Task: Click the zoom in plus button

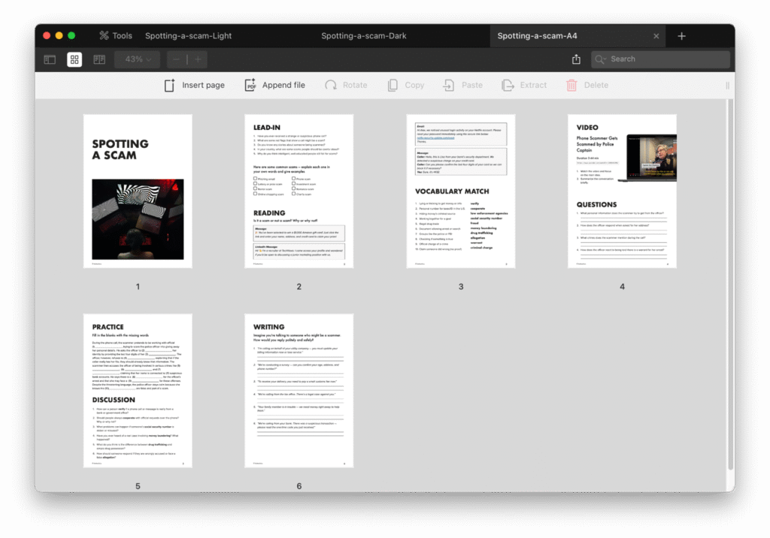Action: click(x=198, y=59)
